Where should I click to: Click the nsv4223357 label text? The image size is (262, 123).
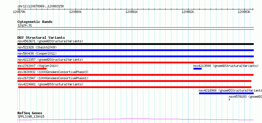click(50, 60)
